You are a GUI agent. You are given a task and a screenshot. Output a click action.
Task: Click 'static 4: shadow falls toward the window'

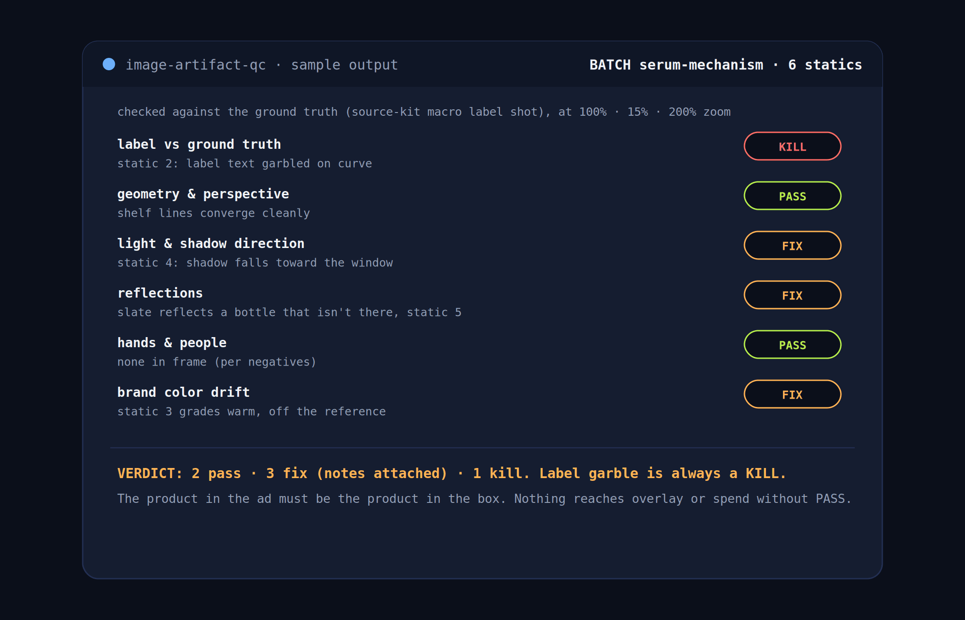(x=255, y=263)
